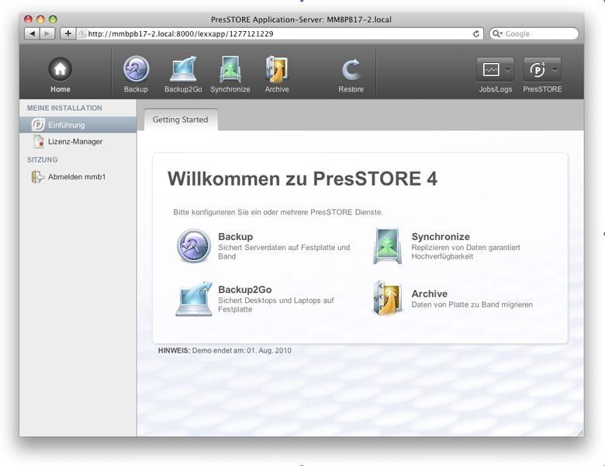605x466 pixels.
Task: Click the 'Willkommen zu PresSTORE 4' heading
Action: coord(302,179)
